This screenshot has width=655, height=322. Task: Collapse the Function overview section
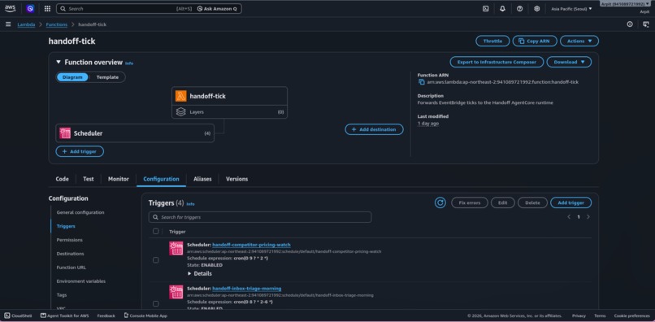pos(59,62)
